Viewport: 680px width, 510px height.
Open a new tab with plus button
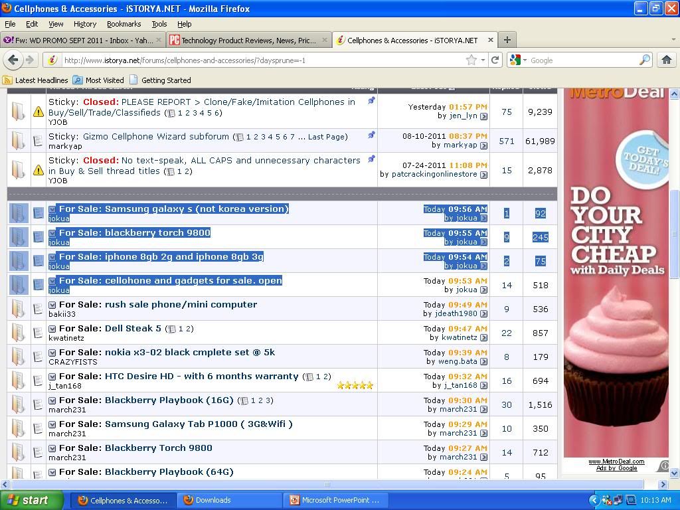tap(507, 40)
